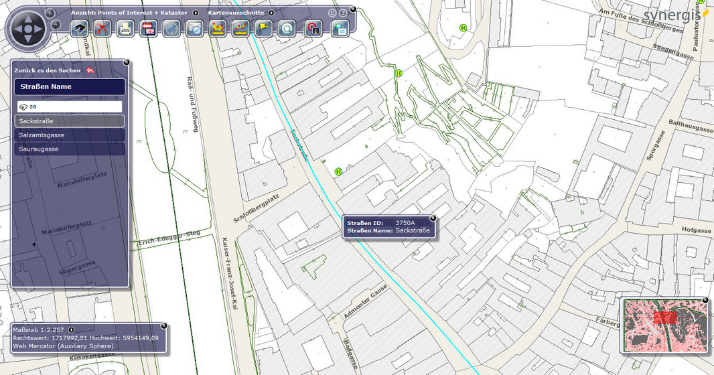Switch language with the flag icon
714x375 pixels.
click(x=149, y=28)
